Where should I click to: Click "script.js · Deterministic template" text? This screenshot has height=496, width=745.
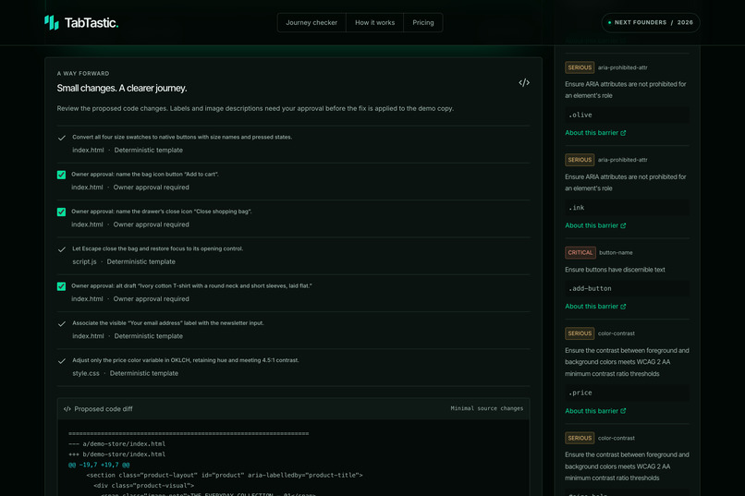[x=124, y=261]
